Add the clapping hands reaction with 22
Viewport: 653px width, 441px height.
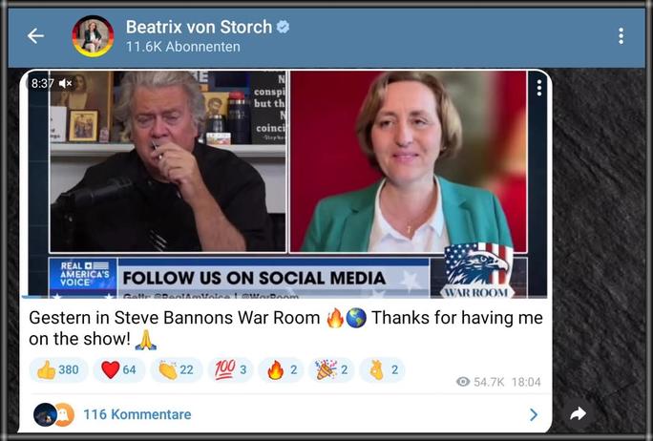(x=177, y=369)
